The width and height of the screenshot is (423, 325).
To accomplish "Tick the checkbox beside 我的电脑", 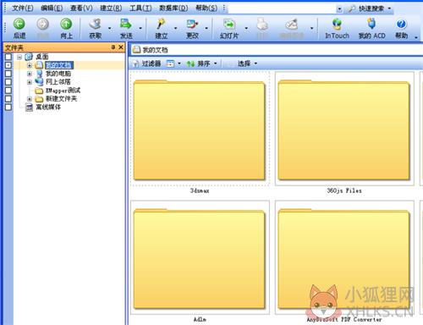I will [x=8, y=74].
